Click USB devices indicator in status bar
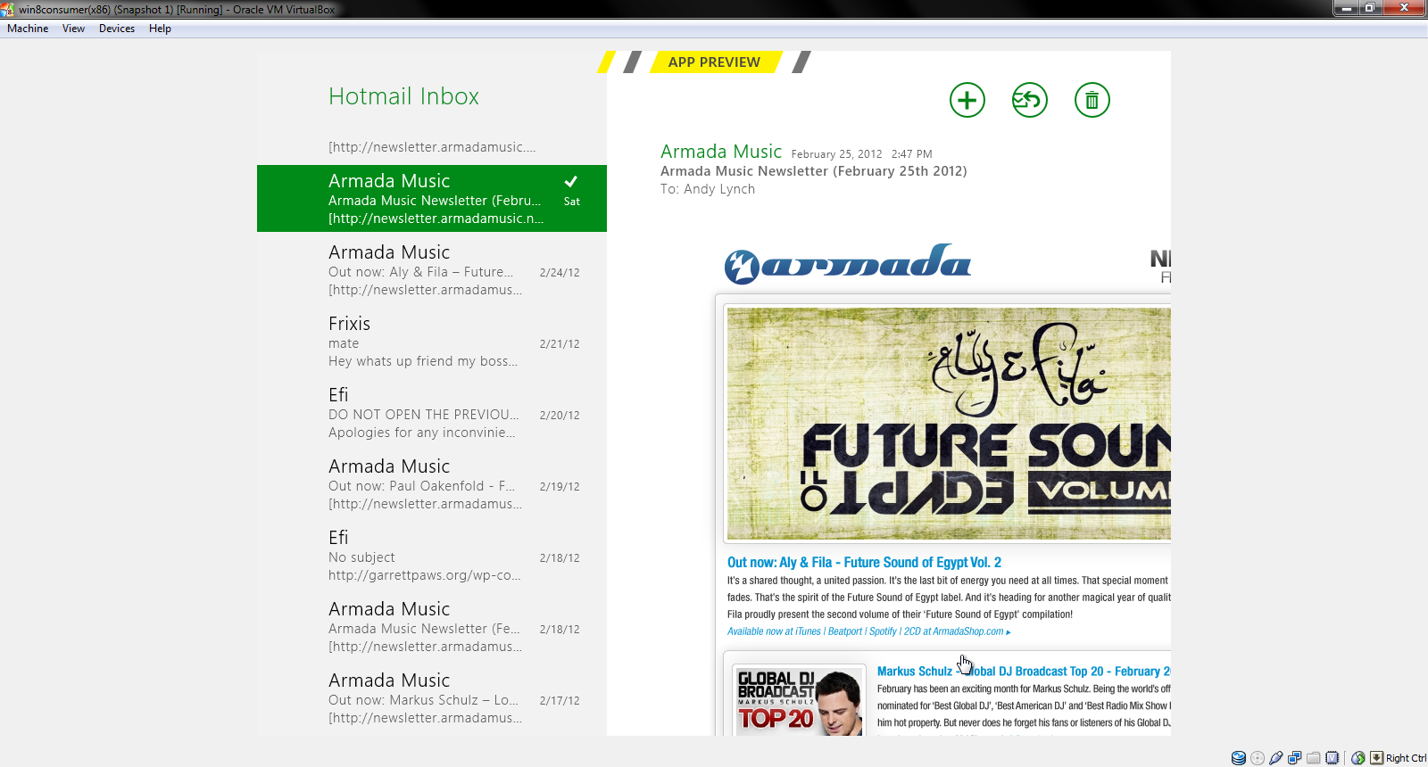 (1276, 758)
